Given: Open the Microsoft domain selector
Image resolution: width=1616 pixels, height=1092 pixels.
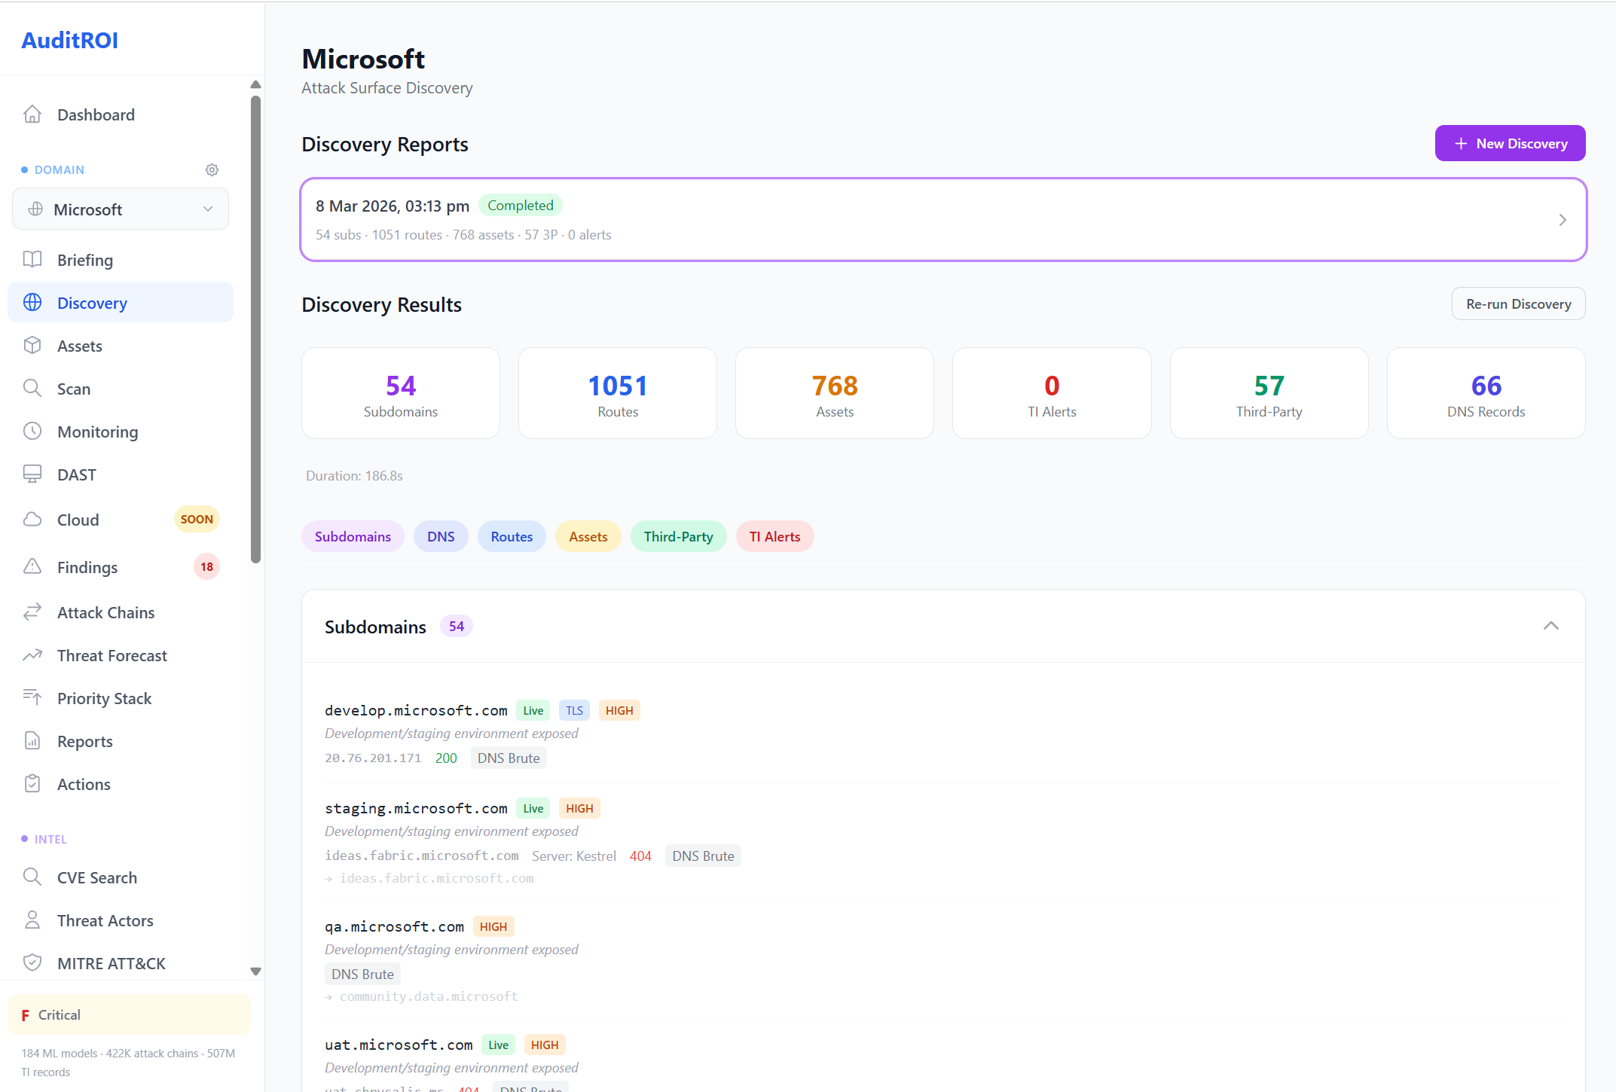Looking at the screenshot, I should (120, 209).
